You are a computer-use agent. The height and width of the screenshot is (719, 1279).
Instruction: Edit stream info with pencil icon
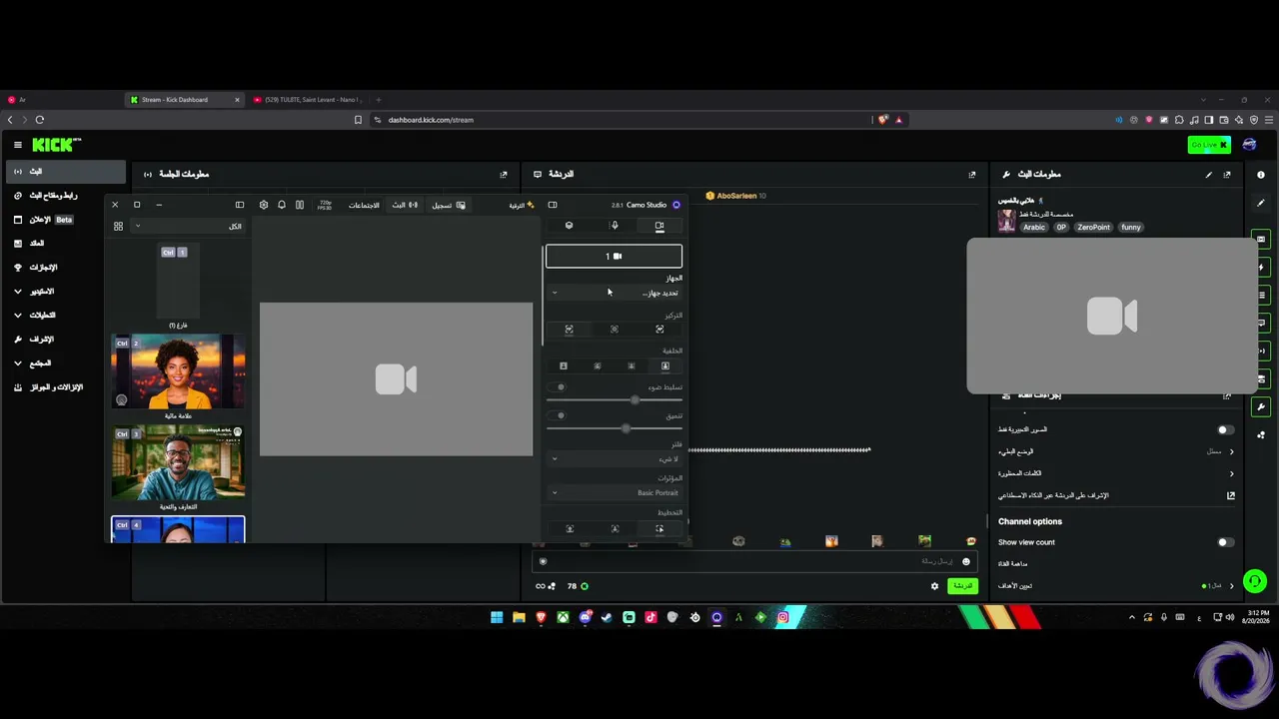pos(1208,175)
